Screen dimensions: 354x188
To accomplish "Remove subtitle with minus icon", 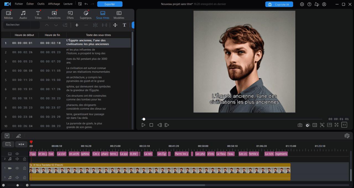I will 86,25.
